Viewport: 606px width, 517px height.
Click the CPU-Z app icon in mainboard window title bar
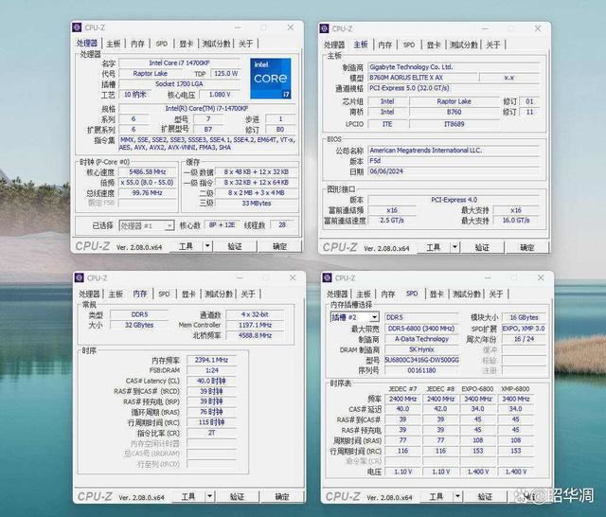click(x=325, y=28)
